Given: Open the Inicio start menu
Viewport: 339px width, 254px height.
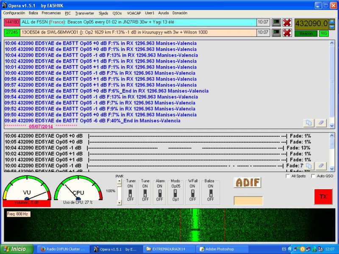Looking at the screenshot, I should tap(17, 249).
